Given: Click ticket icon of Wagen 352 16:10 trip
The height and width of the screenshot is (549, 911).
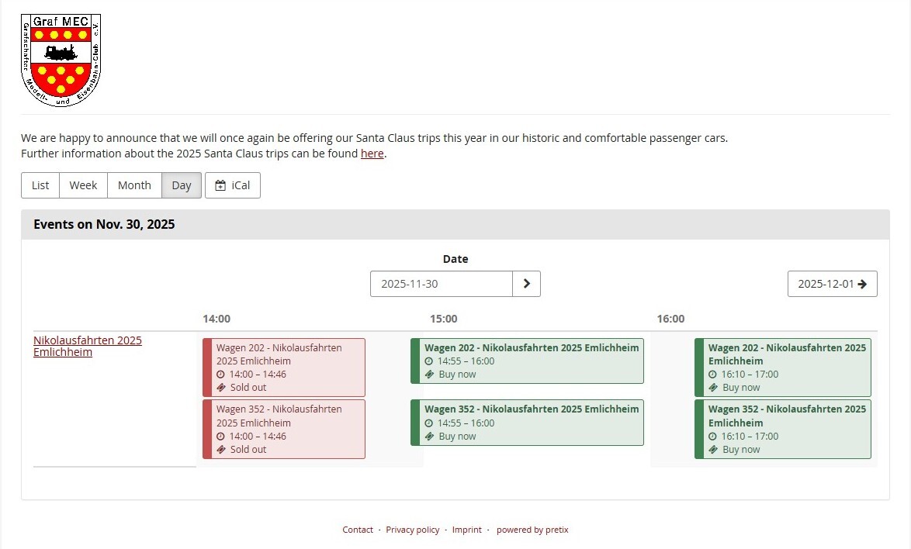Looking at the screenshot, I should tap(713, 450).
